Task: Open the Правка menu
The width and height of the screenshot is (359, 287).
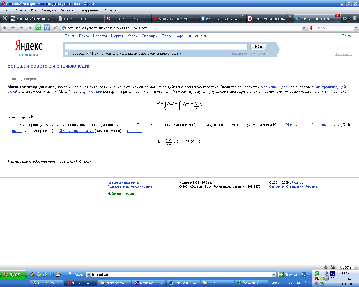Action: (x=21, y=10)
